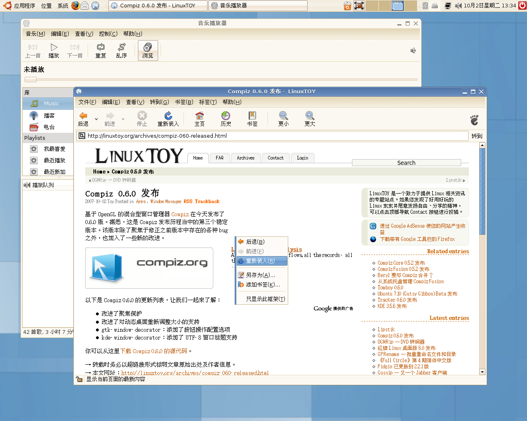
Task: Toggle the Browse button in music player
Action: (148, 51)
